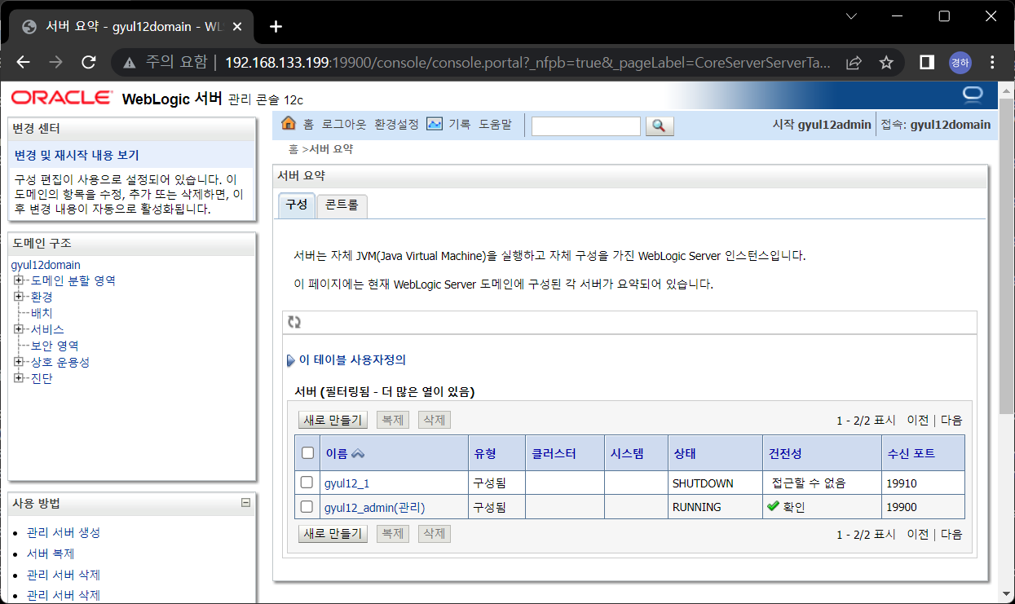Check the checkbox for gyul12_admin(관리)
1015x604 pixels.
point(307,506)
